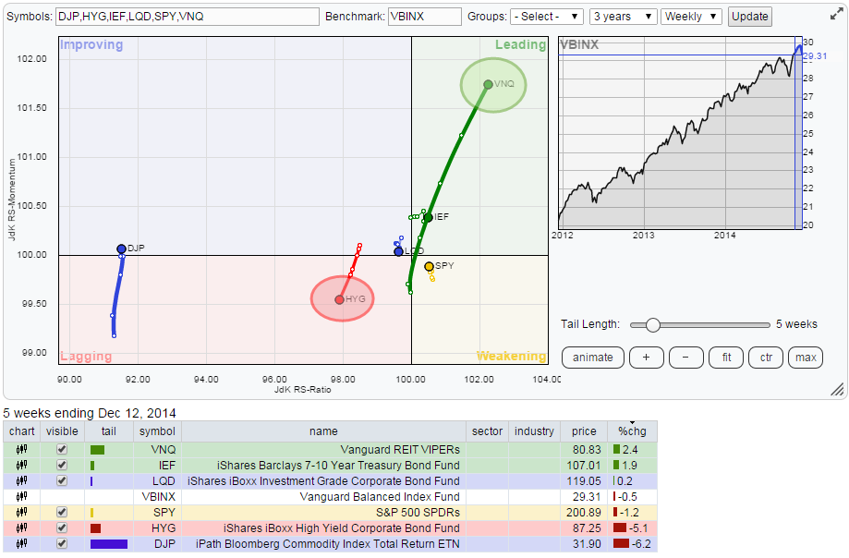The image size is (849, 558).
Task: Open chart icon for LQD row
Action: 21,480
